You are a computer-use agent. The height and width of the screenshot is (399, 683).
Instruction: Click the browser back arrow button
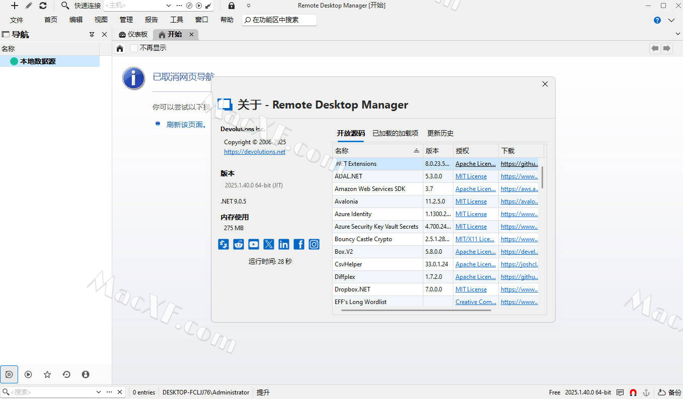pos(655,48)
